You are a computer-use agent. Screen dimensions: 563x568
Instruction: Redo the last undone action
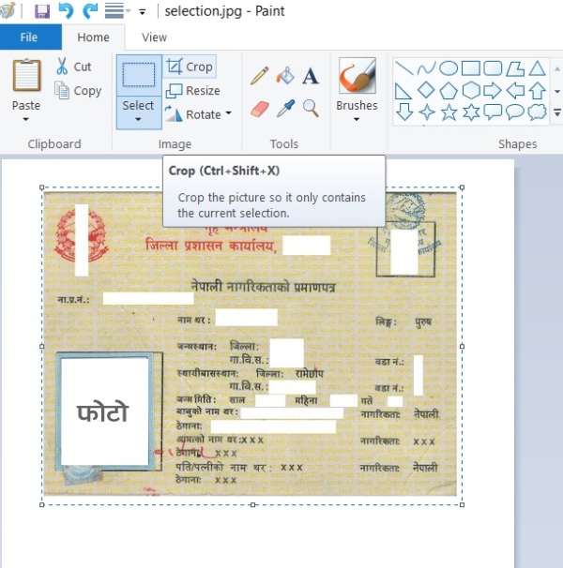[x=90, y=11]
